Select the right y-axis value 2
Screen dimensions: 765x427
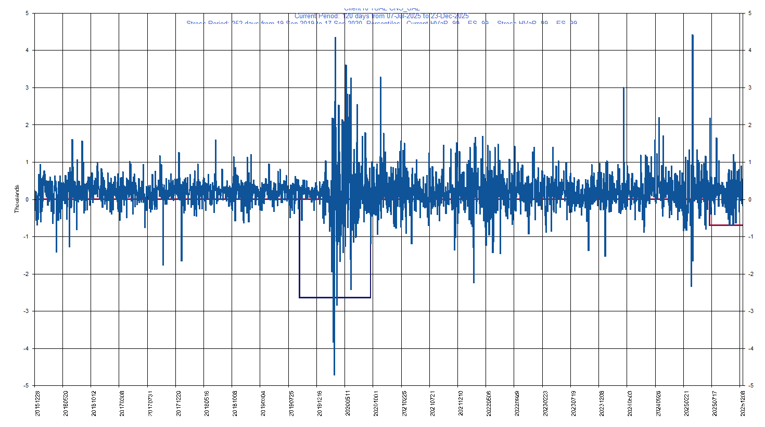[x=750, y=125]
